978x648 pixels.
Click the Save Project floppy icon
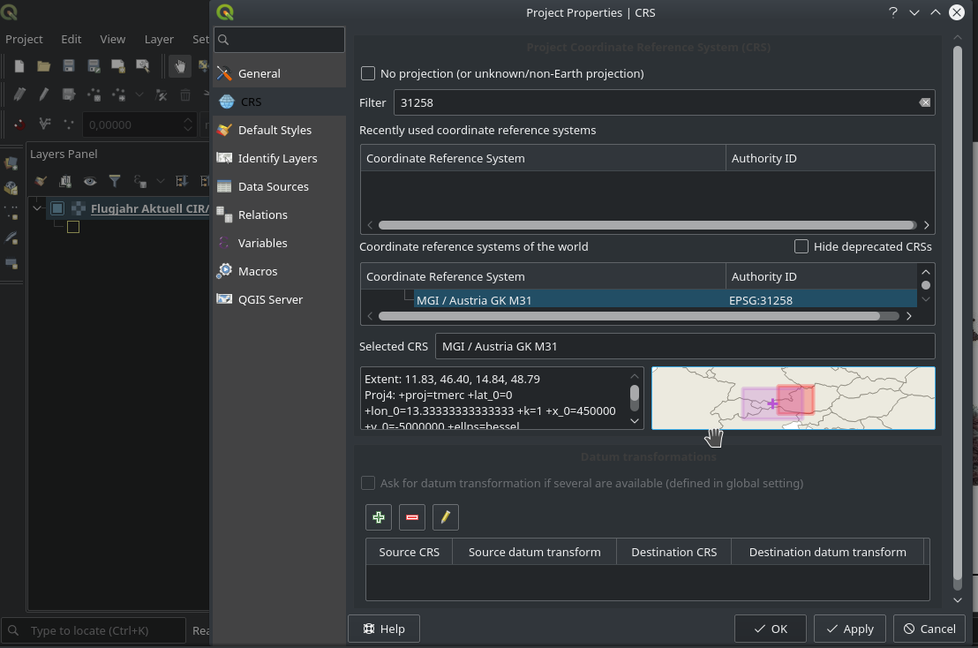pos(69,66)
